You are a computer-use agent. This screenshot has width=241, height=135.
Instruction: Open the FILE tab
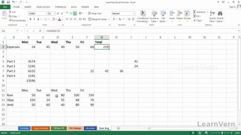pyautogui.click(x=5, y=7)
